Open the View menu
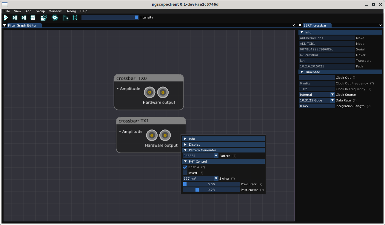Screen dimensions: 385x225 click(x=18, y=11)
